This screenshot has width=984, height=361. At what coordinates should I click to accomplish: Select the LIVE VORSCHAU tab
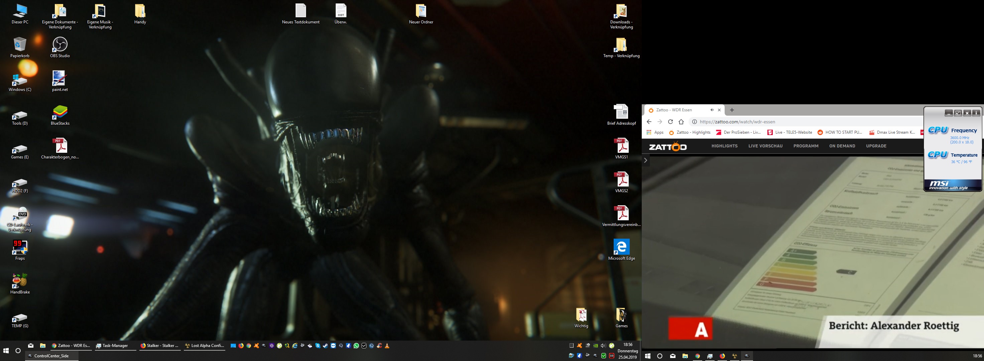(x=765, y=146)
